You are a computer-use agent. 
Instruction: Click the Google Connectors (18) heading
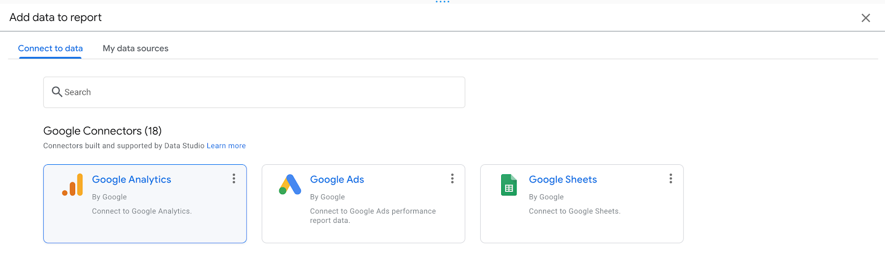[x=102, y=131]
